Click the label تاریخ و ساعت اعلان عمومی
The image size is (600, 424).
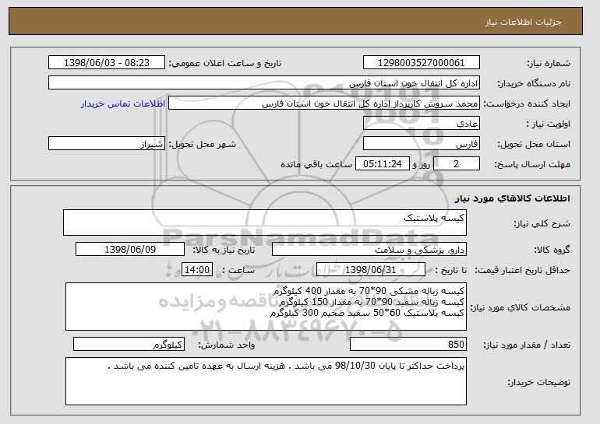tap(225, 63)
